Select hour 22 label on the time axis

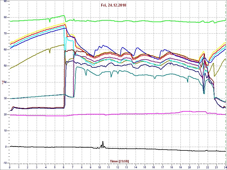point(208,167)
